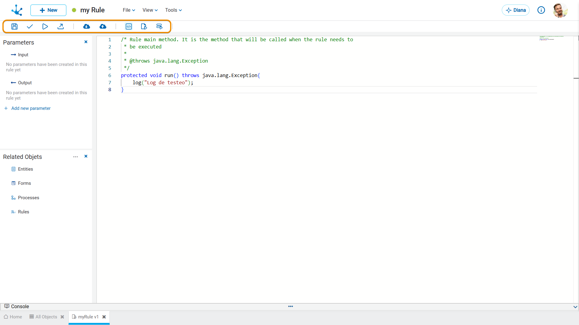This screenshot has height=325, width=579.
Task: Run the rule with the play icon
Action: click(x=45, y=26)
